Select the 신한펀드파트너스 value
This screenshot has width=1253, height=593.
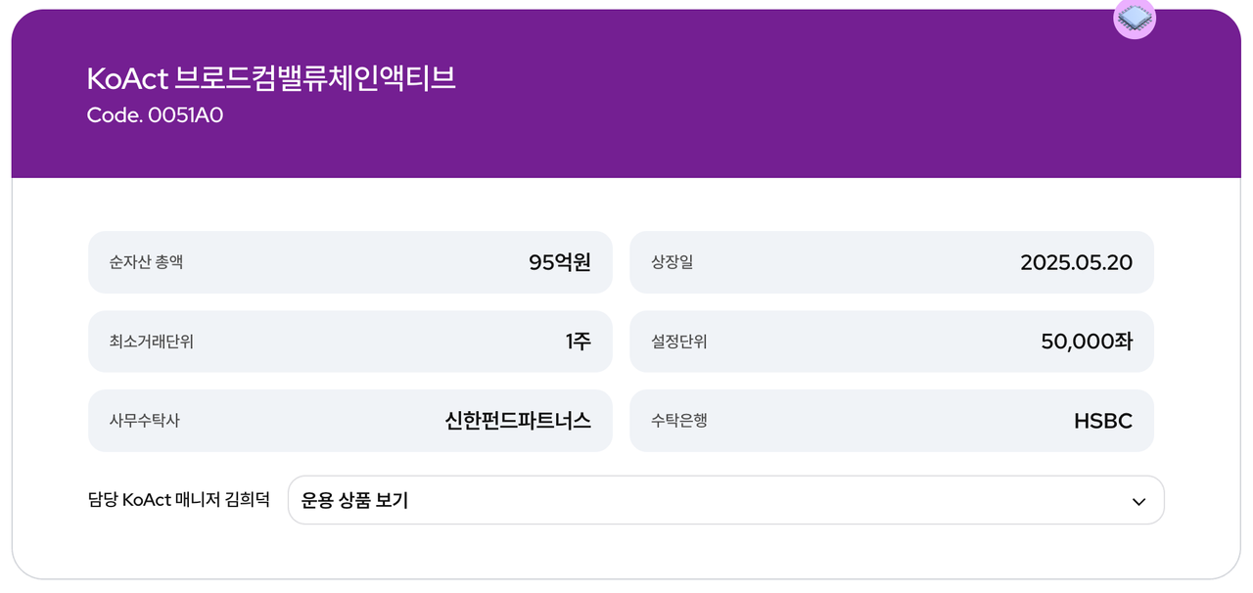518,421
